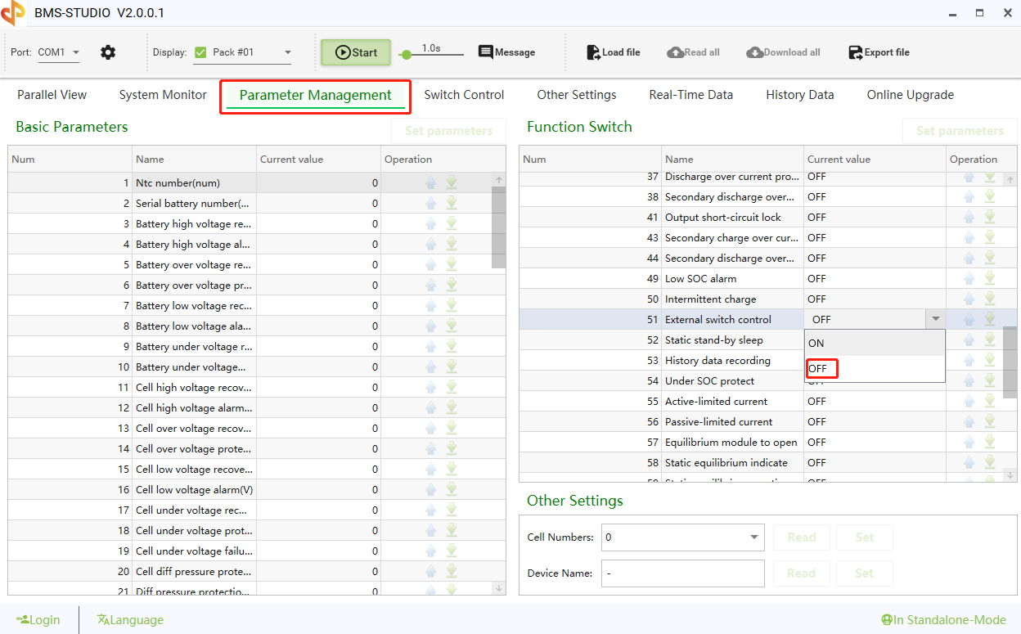Click write arrow for Output short-circuit lock
Screen dimensions: 1021x634
pos(990,217)
